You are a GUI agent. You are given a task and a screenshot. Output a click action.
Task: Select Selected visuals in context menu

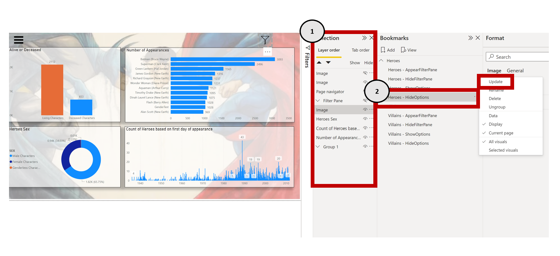coord(503,150)
